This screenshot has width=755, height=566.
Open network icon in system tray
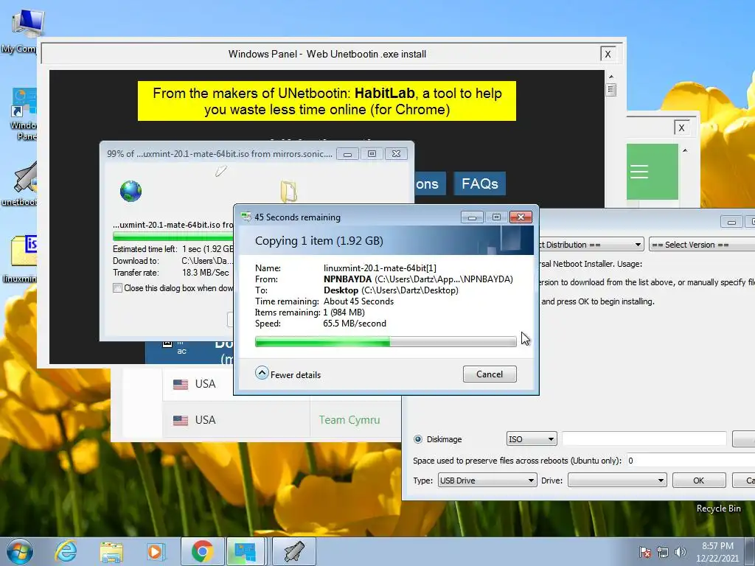click(663, 551)
